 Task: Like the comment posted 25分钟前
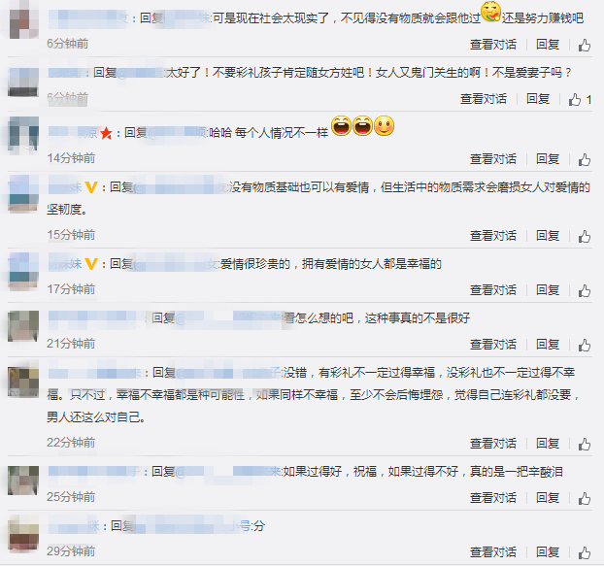585,498
